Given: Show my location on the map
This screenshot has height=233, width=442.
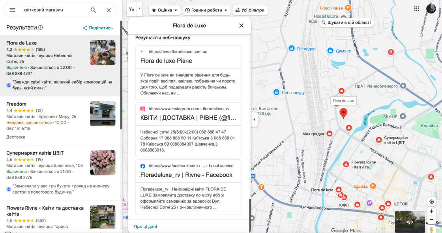Looking at the screenshot, I should tap(432, 202).
